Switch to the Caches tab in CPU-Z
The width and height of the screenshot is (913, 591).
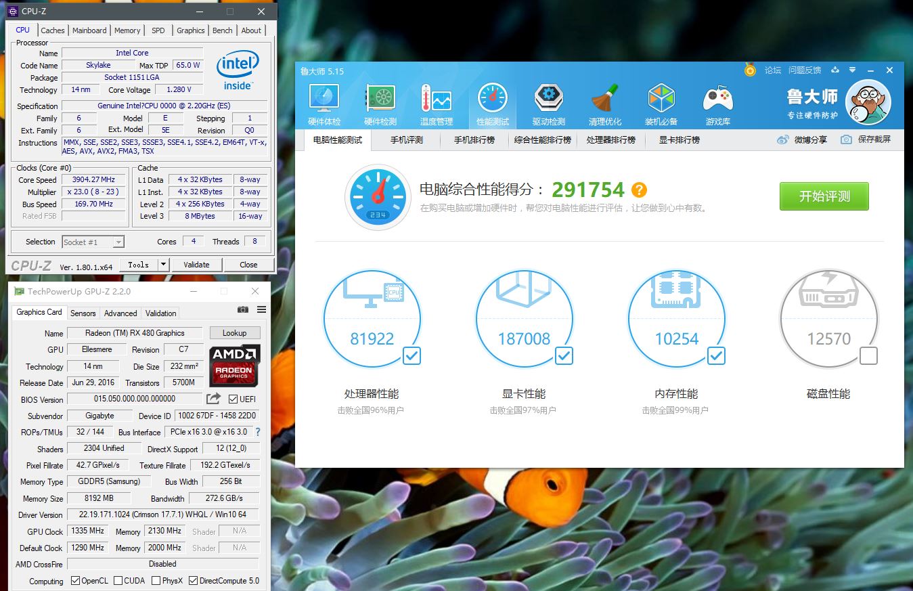coord(53,30)
